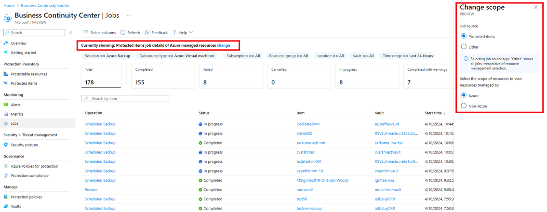Select the Other job source radio
This screenshot has height=212, width=547.
[464, 47]
